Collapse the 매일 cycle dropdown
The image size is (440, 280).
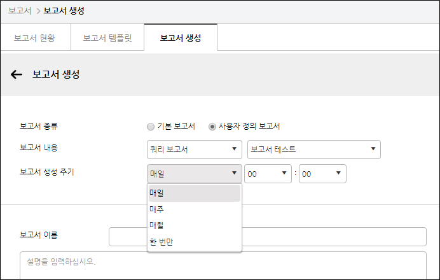194,174
